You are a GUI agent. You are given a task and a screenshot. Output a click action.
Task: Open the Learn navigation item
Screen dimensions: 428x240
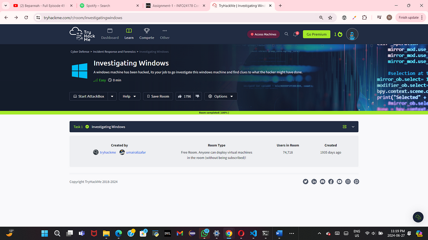tap(129, 34)
